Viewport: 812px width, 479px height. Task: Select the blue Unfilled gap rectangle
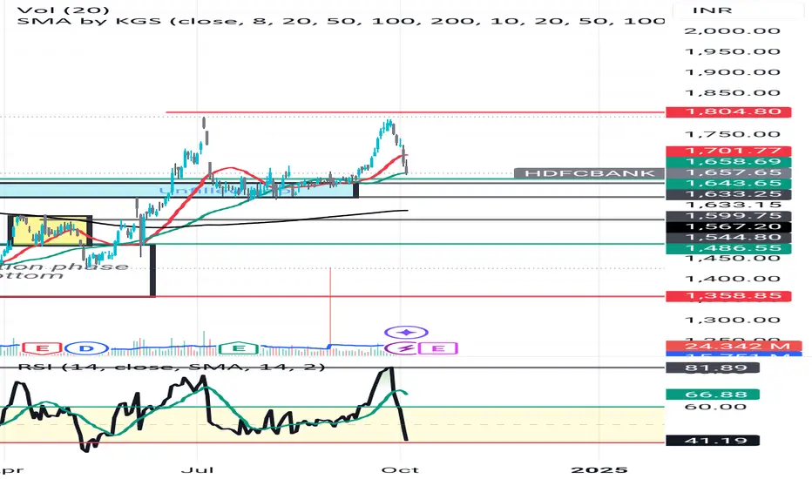(x=179, y=190)
